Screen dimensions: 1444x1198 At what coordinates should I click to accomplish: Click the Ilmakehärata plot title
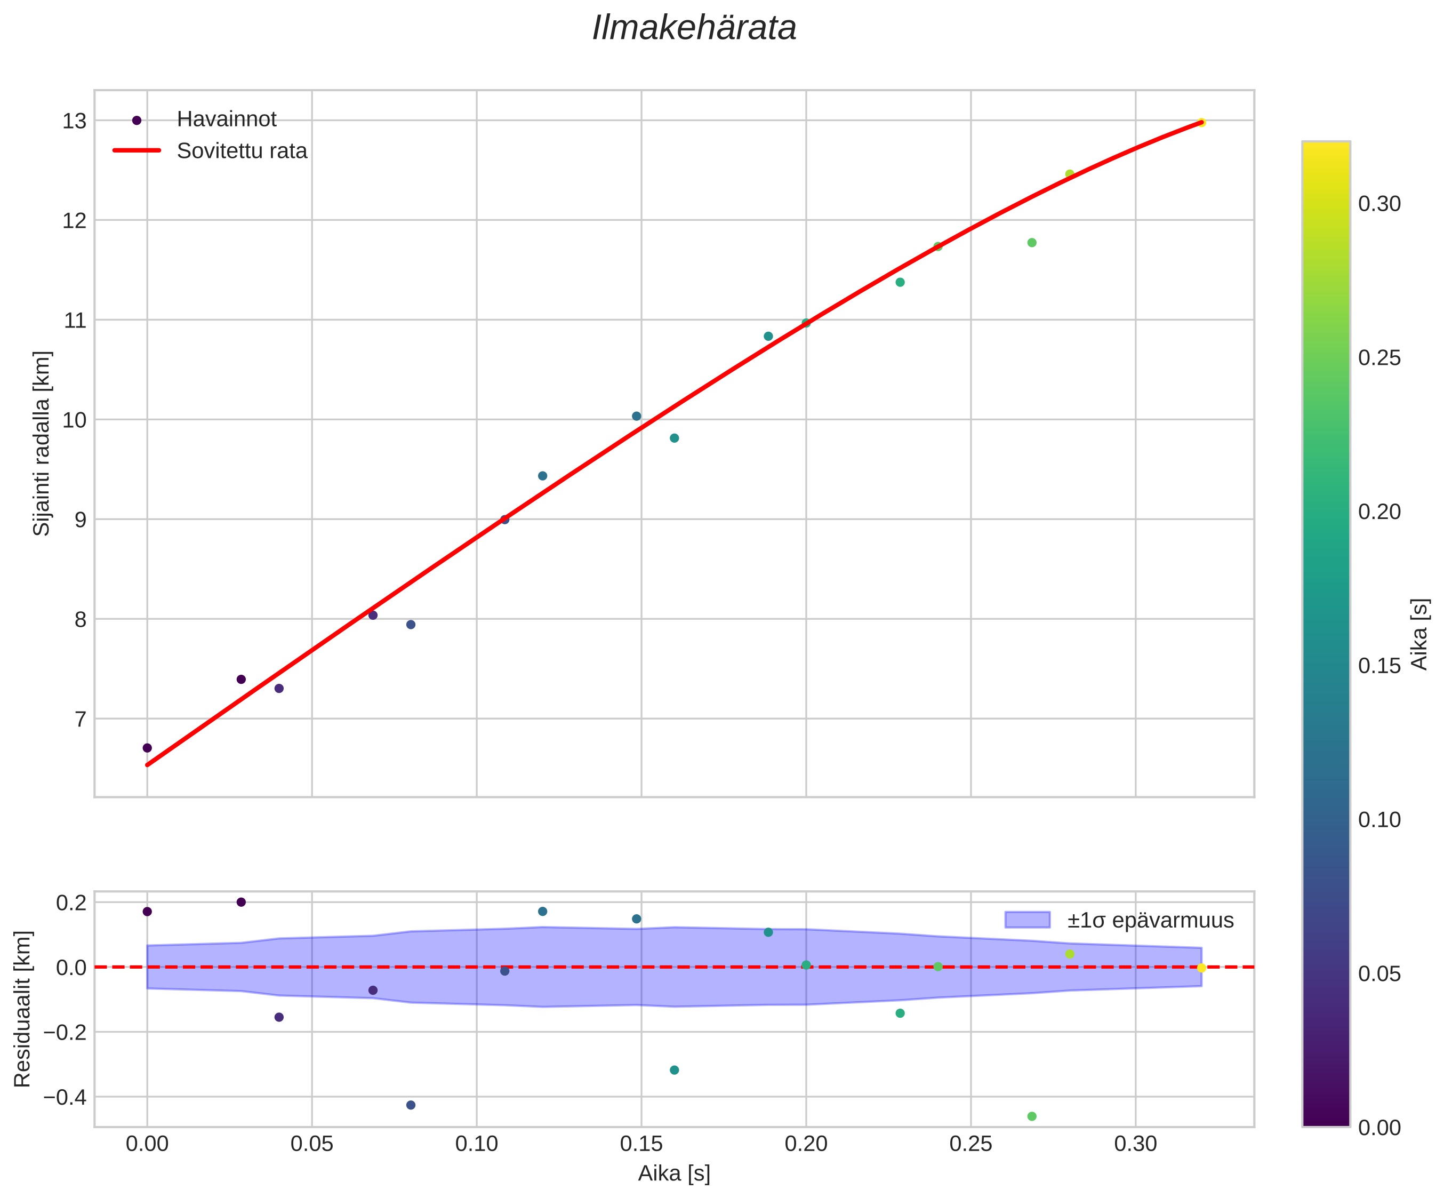pos(694,29)
